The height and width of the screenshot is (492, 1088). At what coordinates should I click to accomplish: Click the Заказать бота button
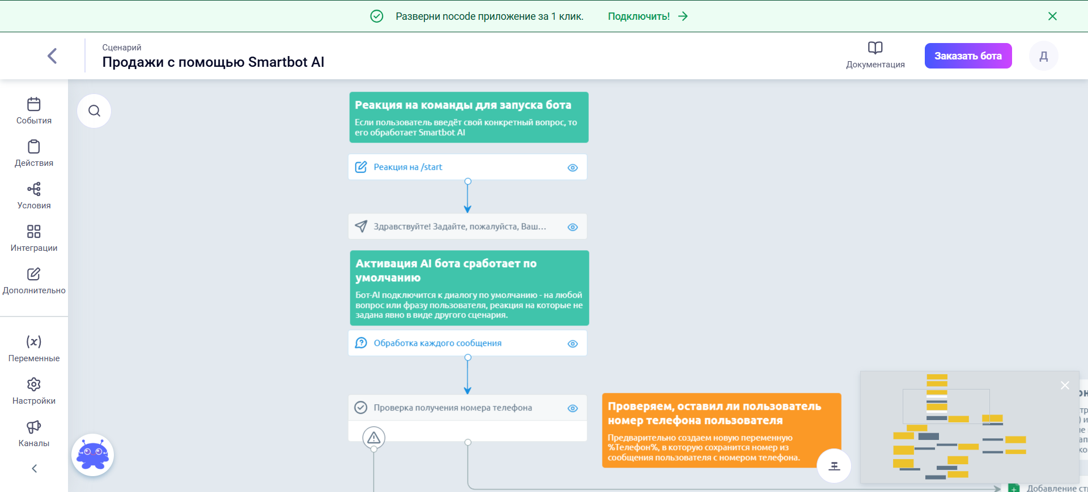coord(968,56)
